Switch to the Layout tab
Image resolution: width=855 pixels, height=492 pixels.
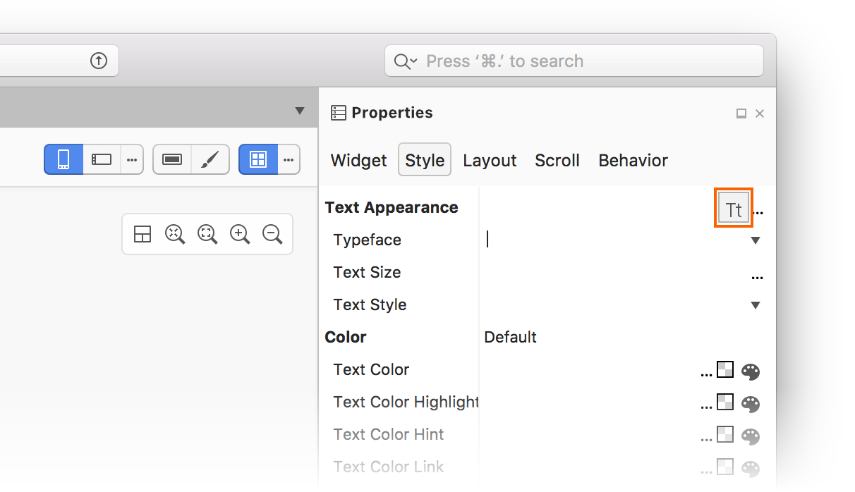tap(490, 161)
